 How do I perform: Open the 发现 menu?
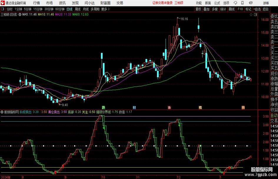pos(75,3)
